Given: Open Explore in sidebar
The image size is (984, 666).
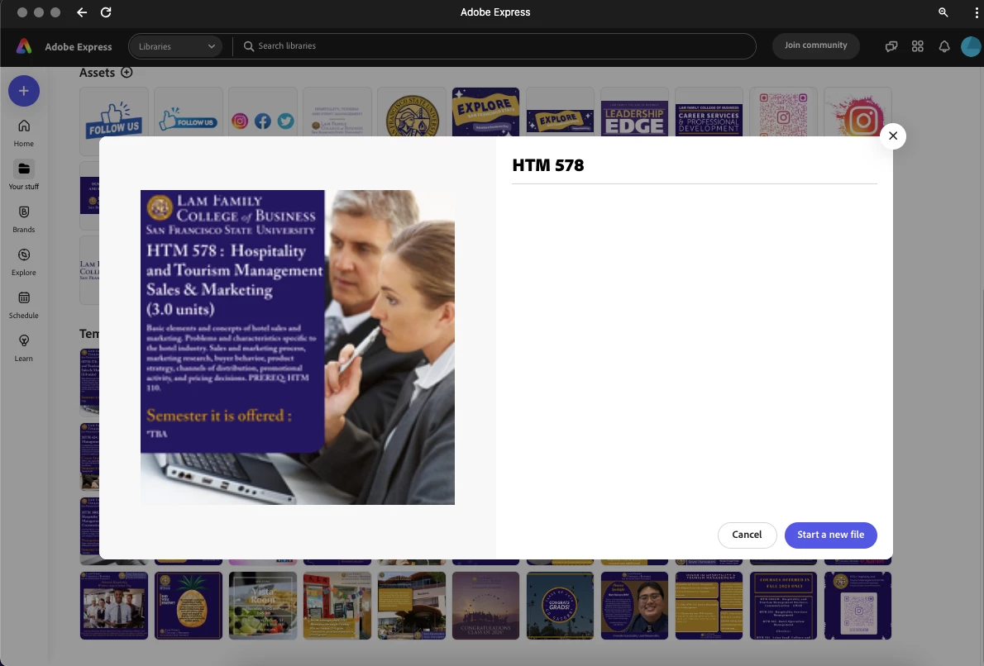Looking at the screenshot, I should click(x=24, y=261).
